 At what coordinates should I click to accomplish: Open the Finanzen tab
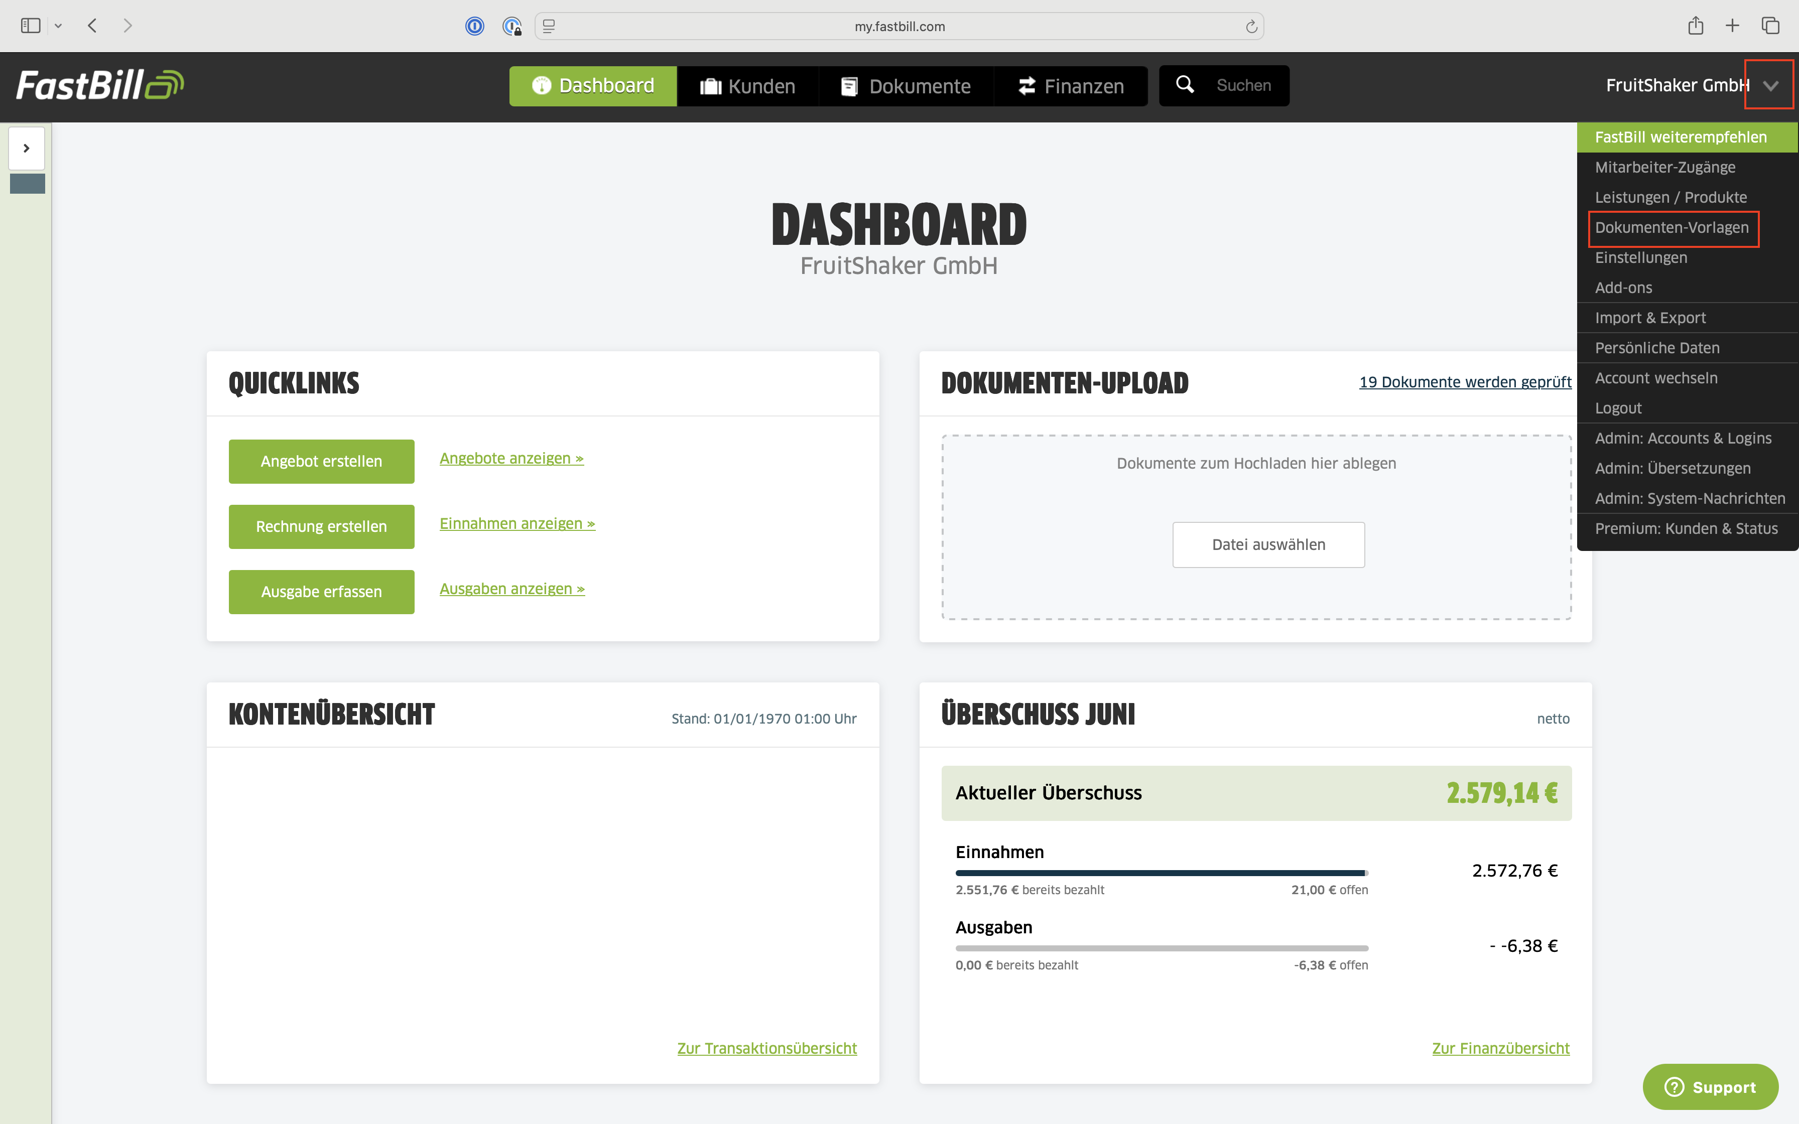pyautogui.click(x=1071, y=86)
